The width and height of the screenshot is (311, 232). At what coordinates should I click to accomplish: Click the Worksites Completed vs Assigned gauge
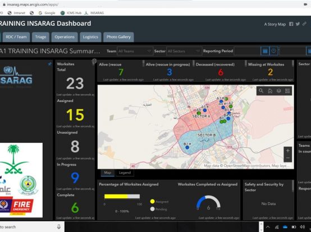(208, 202)
